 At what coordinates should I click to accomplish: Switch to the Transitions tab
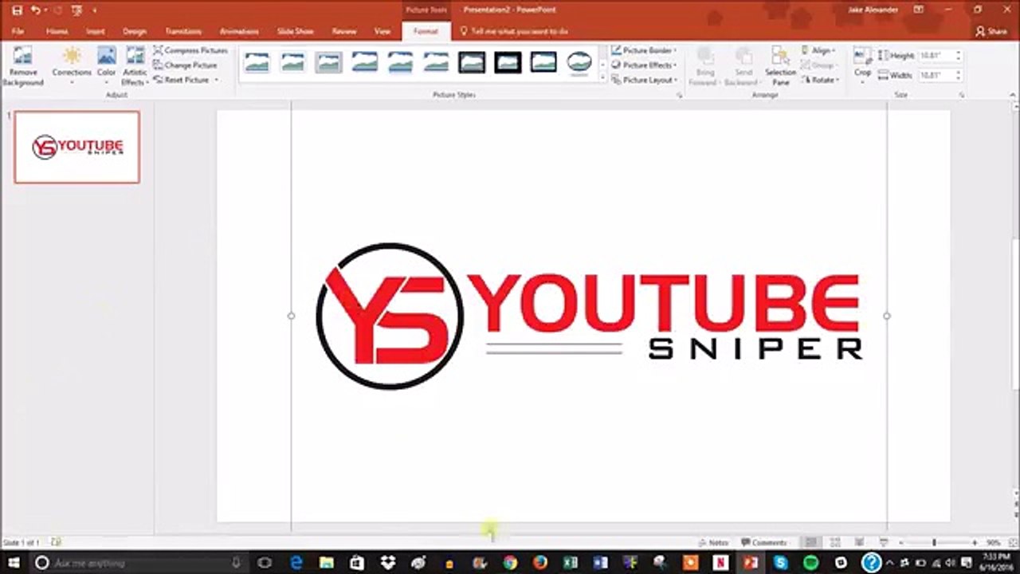tap(183, 31)
